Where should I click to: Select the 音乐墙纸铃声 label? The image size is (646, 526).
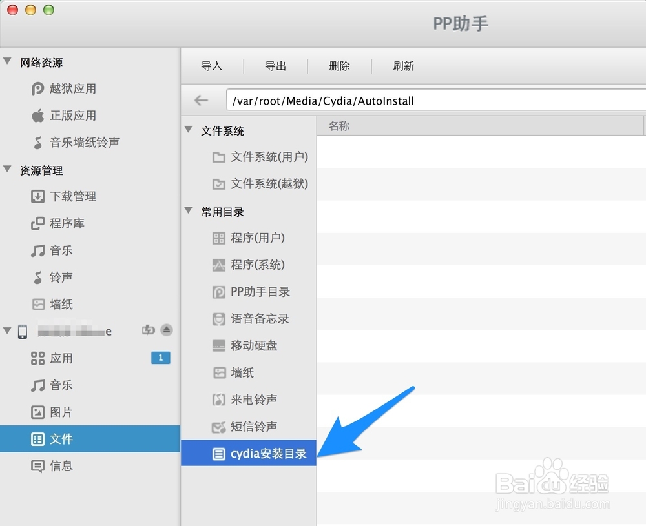point(85,143)
